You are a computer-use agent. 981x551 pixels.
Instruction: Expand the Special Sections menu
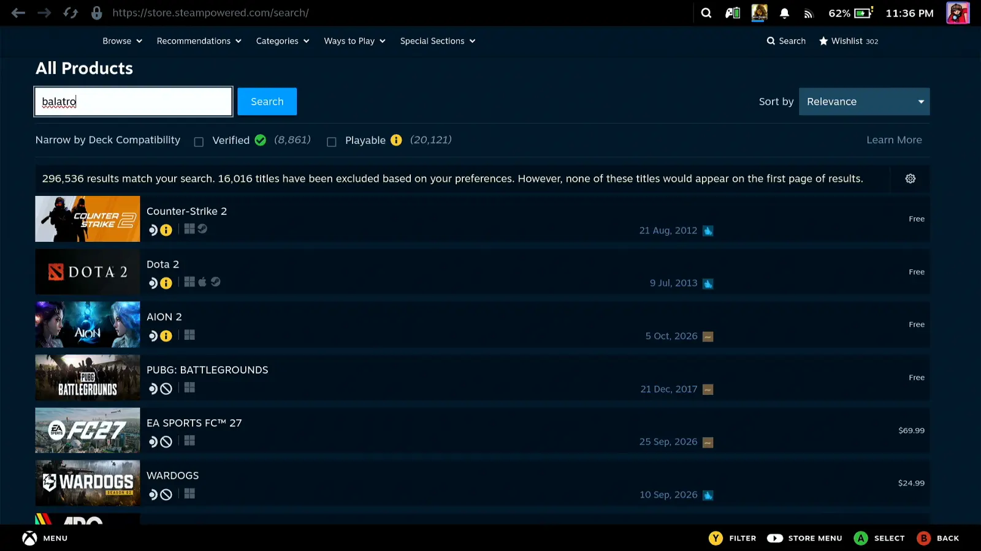pos(438,41)
